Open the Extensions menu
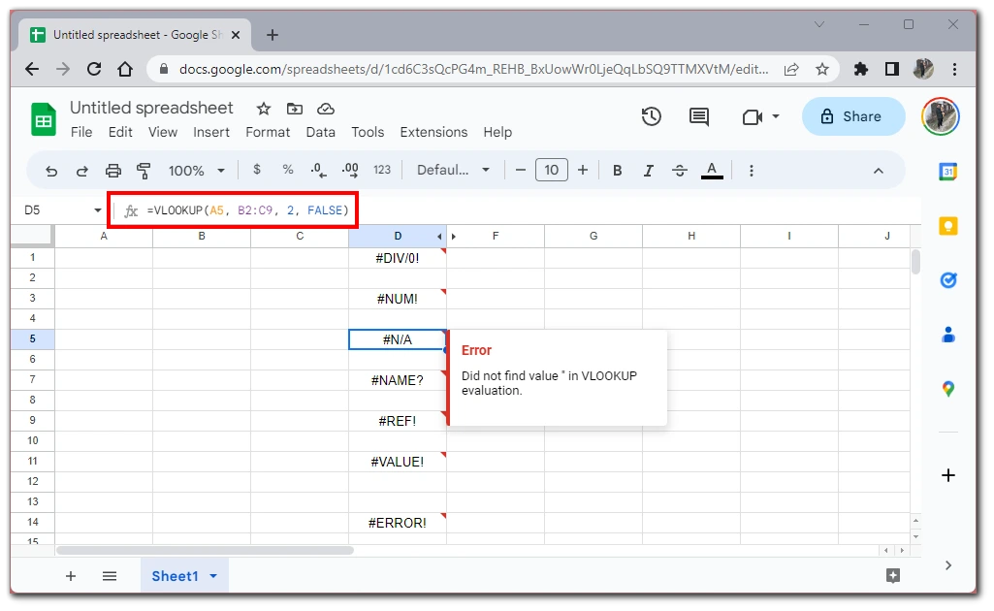 (x=433, y=132)
